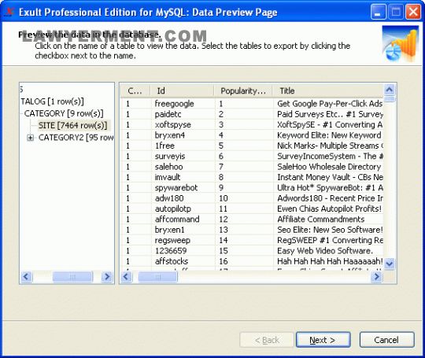Screen dimensions: 425x358
Task: Click title 'XoftSpySE - #1 Converting A'
Action: click(330, 124)
